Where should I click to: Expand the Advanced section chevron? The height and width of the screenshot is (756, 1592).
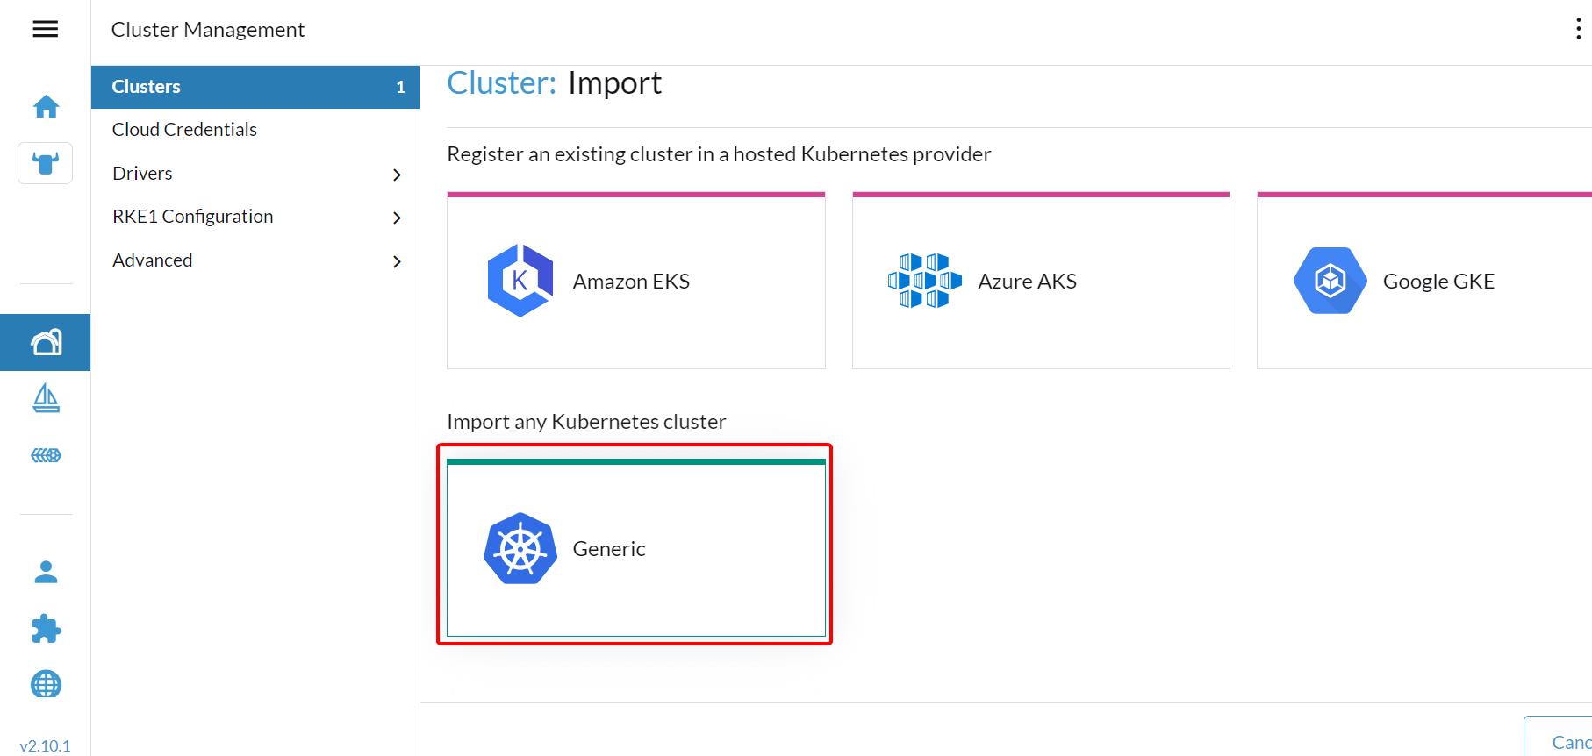point(397,261)
